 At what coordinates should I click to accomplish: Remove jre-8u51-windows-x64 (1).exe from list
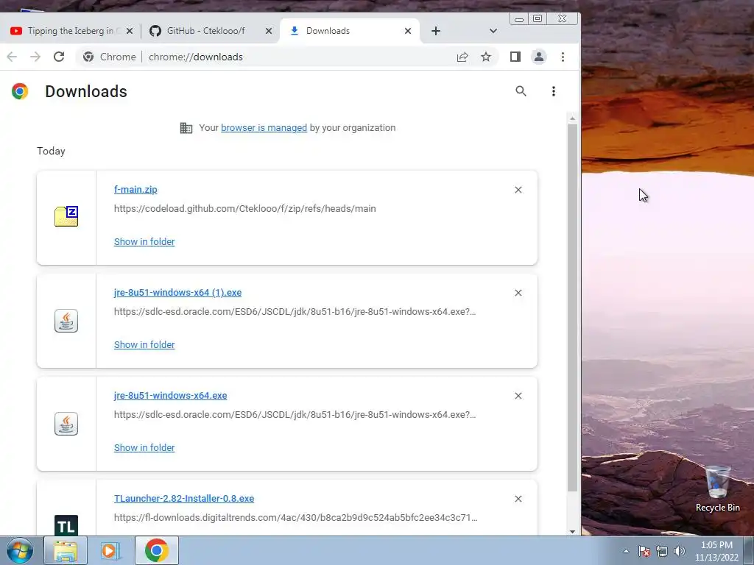click(x=518, y=293)
